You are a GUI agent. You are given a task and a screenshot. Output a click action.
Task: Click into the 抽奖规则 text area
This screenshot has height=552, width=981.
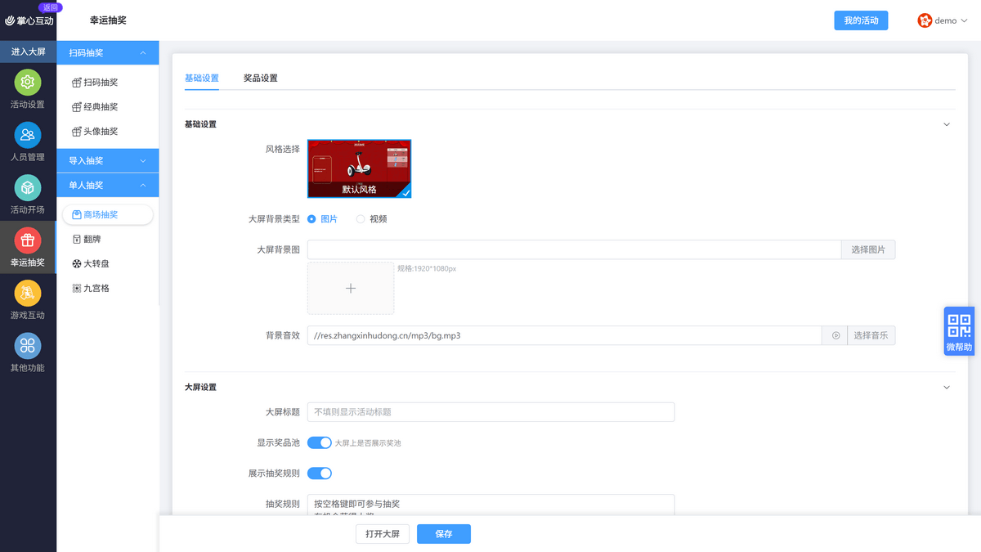click(x=490, y=505)
